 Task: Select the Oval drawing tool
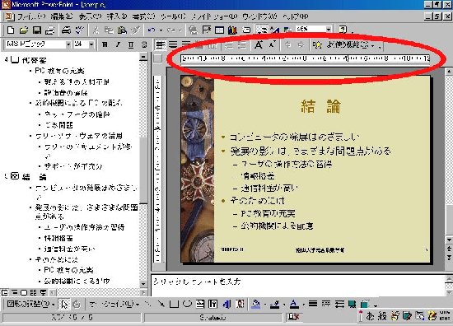click(x=187, y=304)
